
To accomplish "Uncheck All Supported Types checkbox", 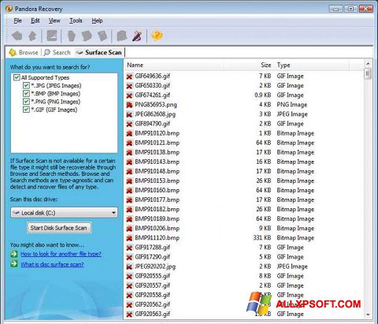I will (17, 77).
